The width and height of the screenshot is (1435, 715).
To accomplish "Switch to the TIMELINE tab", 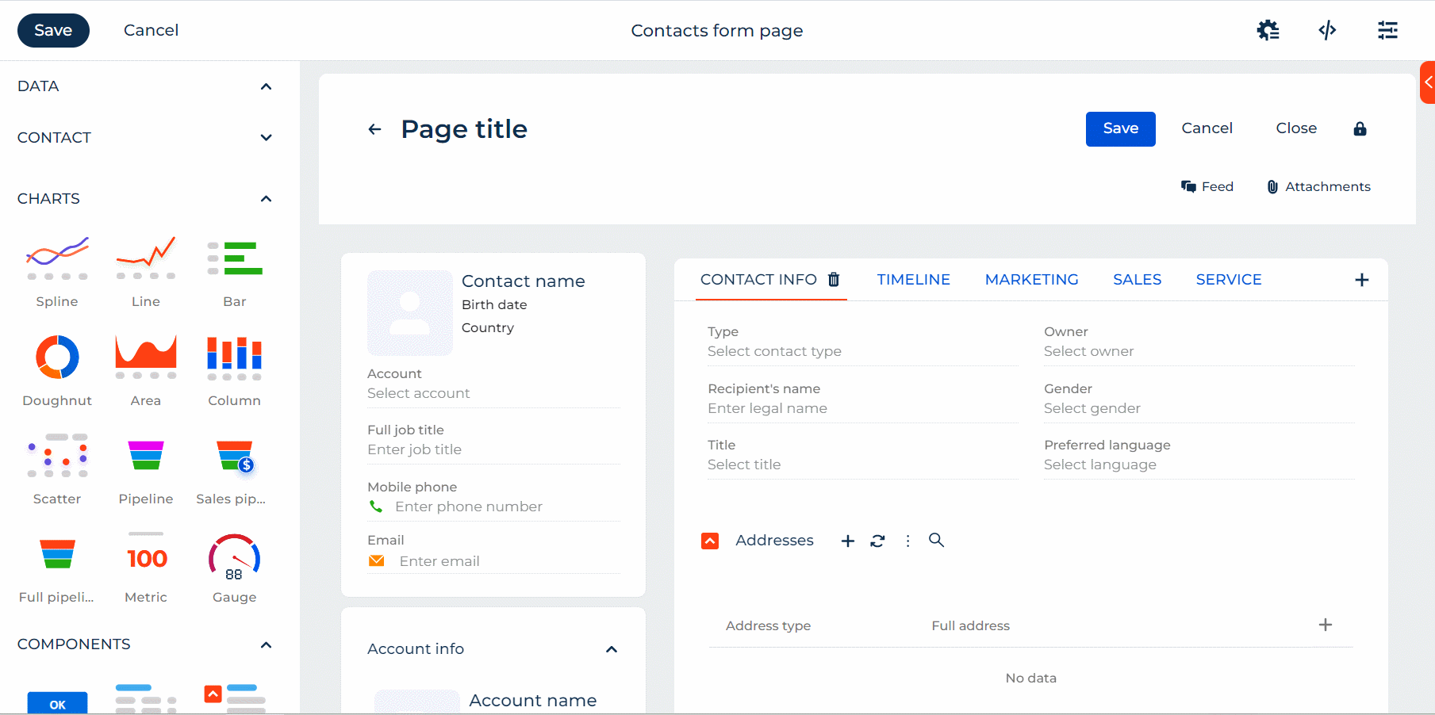I will (913, 280).
